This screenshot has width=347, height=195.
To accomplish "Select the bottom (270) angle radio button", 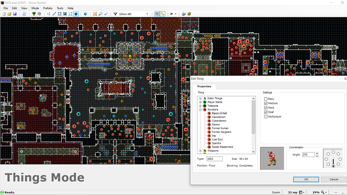I will [333, 166].
